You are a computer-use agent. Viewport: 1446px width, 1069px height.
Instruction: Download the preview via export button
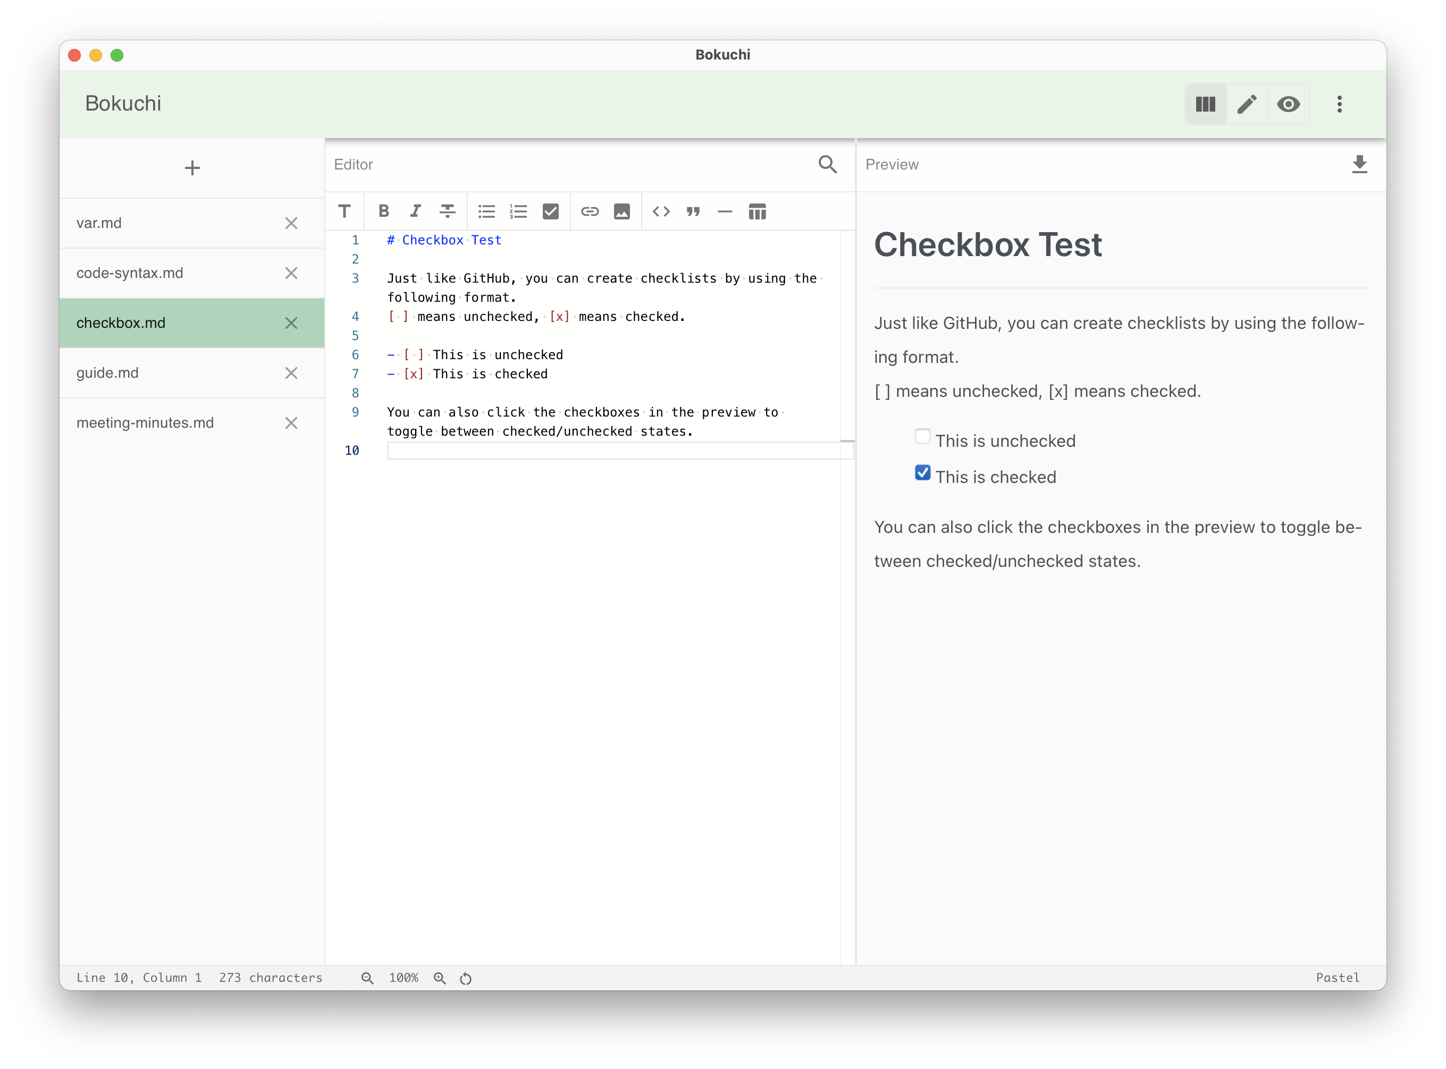(1359, 164)
